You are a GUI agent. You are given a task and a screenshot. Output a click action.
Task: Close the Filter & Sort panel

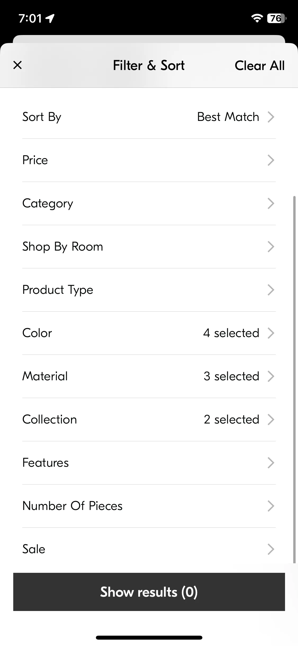(17, 65)
